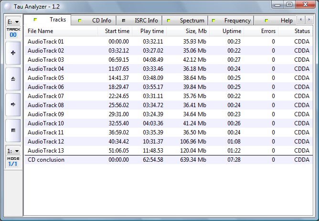Click the MODE 1/1 indicator
319x221 pixels.
pos(12,162)
